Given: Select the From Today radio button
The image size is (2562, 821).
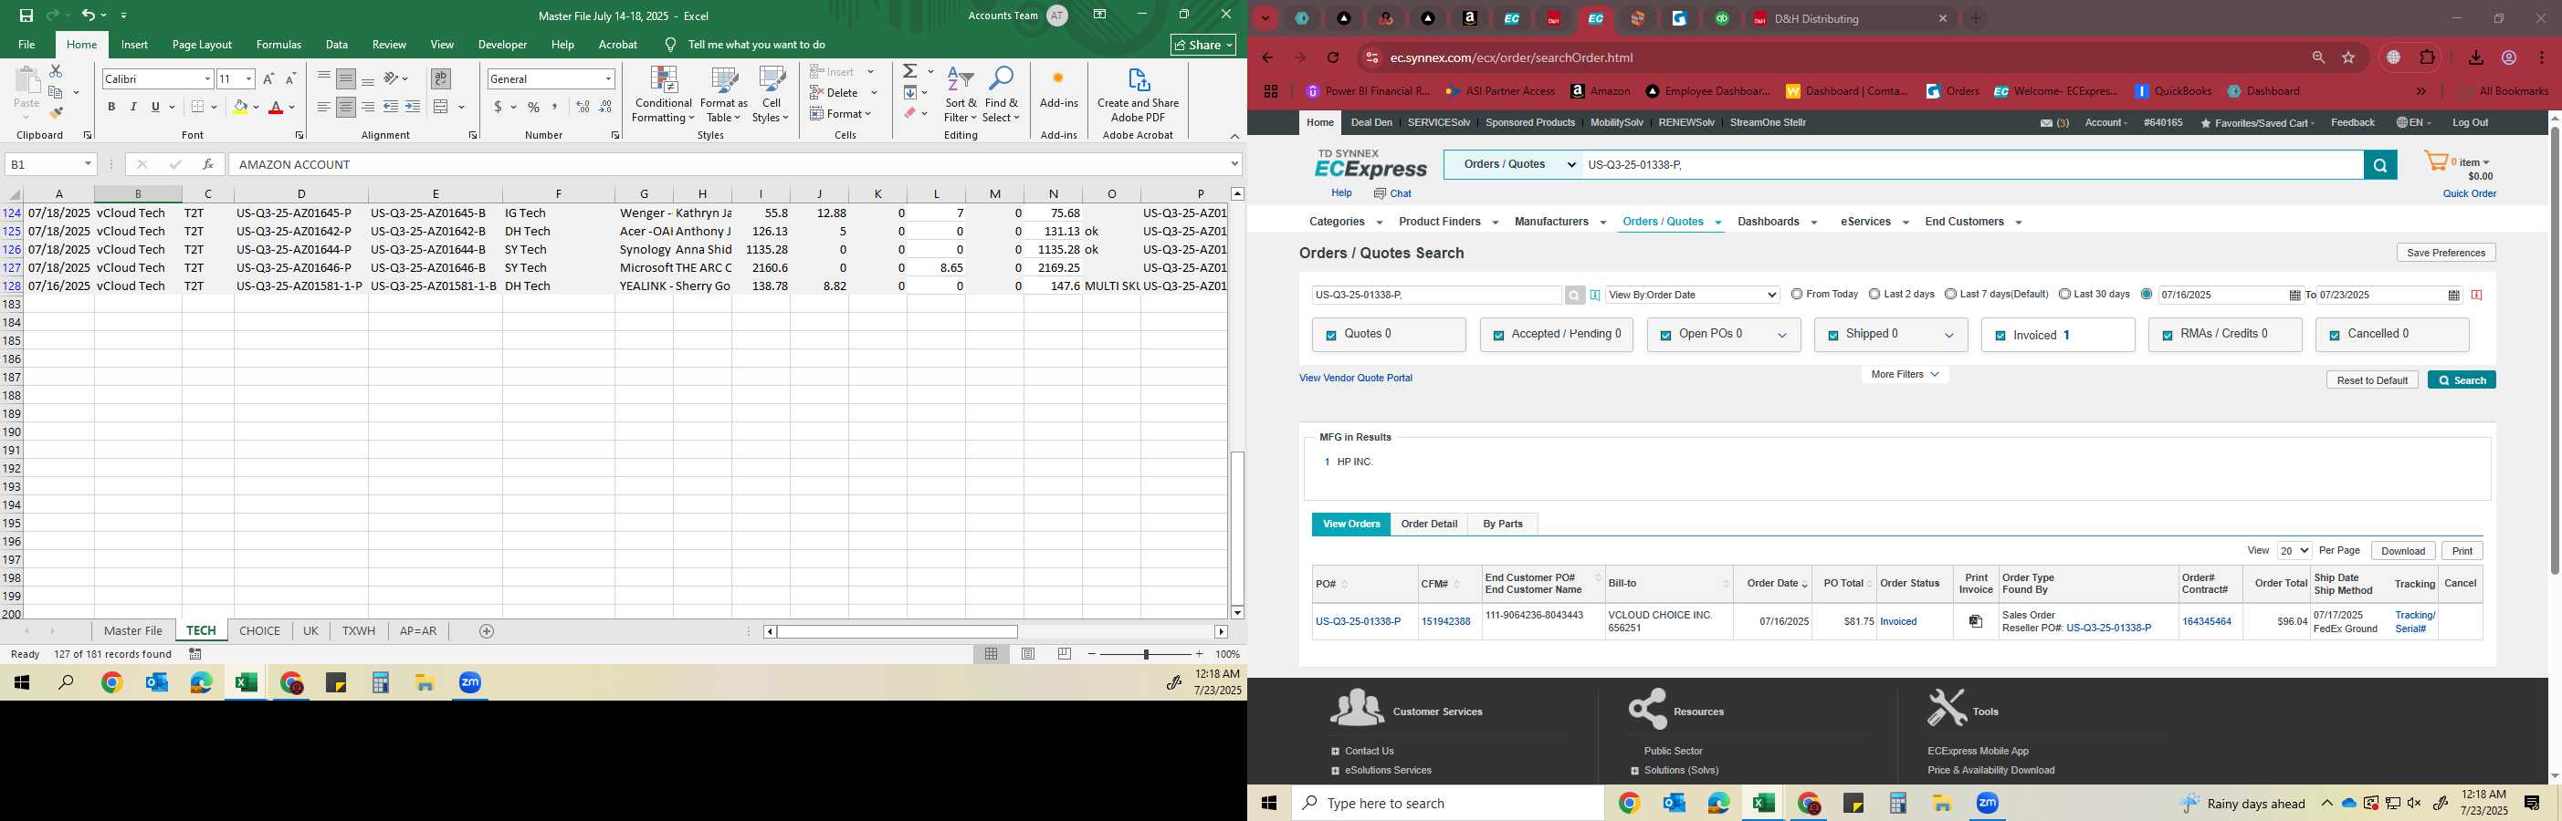Looking at the screenshot, I should [1796, 295].
